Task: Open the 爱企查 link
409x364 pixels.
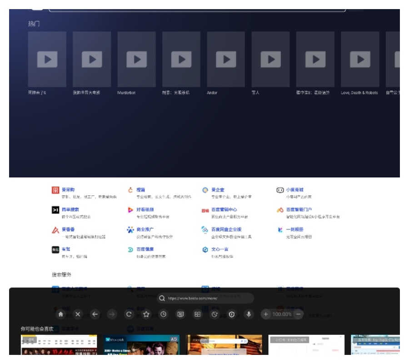Action: (218, 190)
